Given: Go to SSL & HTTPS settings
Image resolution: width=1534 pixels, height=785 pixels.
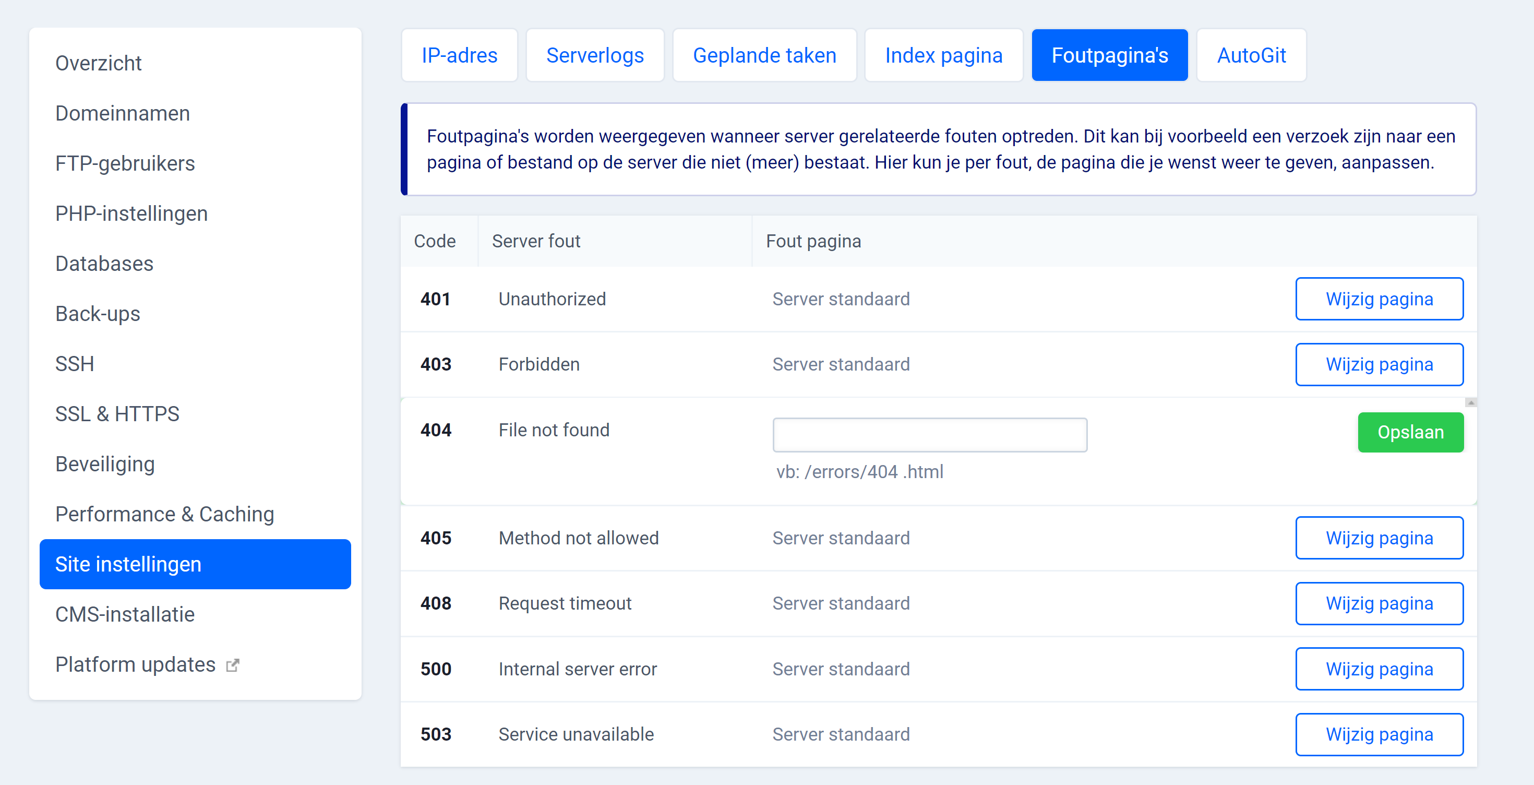Looking at the screenshot, I should click(117, 414).
